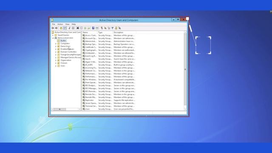
Task: Expand the Domain Controllers tree node
Action: [x=56, y=52]
